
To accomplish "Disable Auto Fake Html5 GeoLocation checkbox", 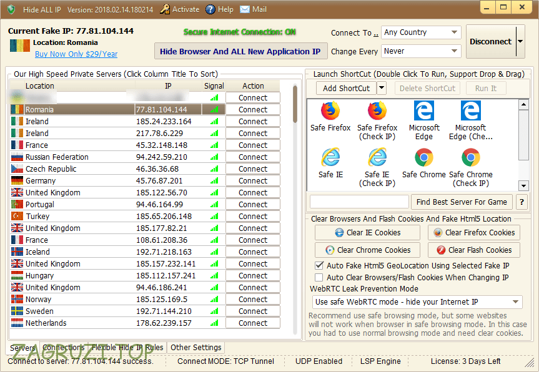I will pos(319,265).
